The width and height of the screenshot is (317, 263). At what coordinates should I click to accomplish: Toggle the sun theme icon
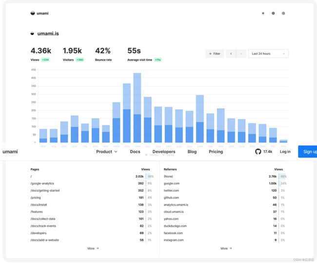(x=263, y=13)
